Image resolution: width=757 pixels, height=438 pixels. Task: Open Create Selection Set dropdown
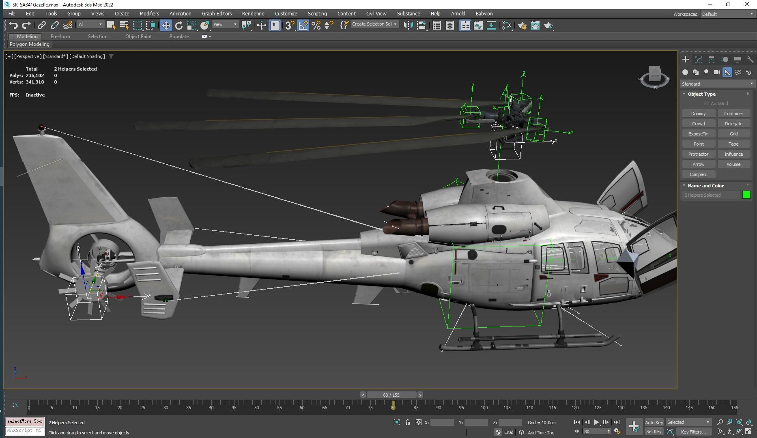click(374, 24)
